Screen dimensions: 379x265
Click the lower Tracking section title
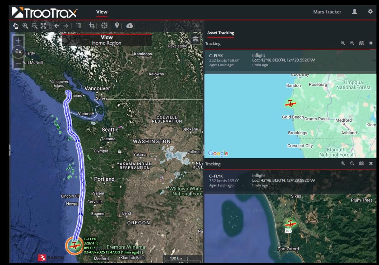[x=213, y=164]
